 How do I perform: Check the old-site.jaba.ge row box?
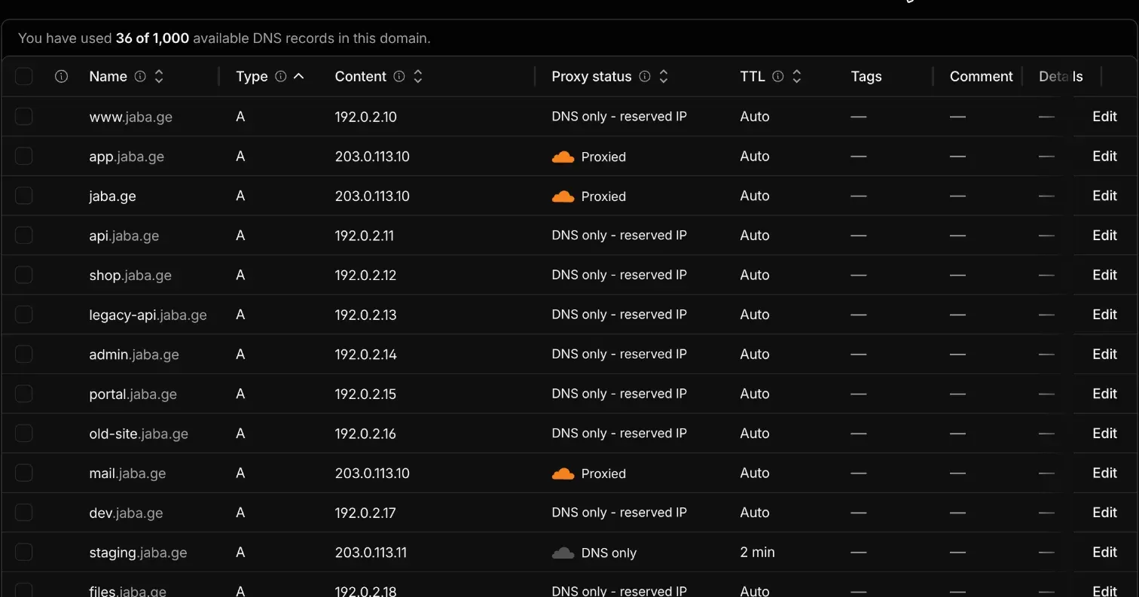coord(24,434)
